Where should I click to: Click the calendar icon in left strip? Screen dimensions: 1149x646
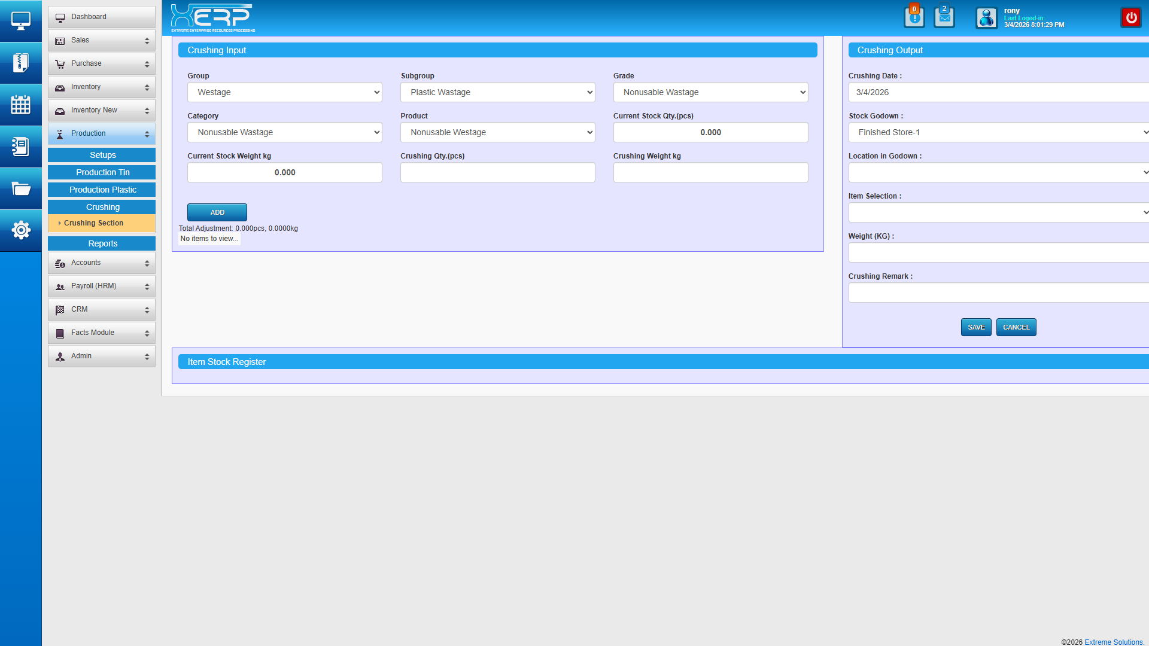click(21, 105)
